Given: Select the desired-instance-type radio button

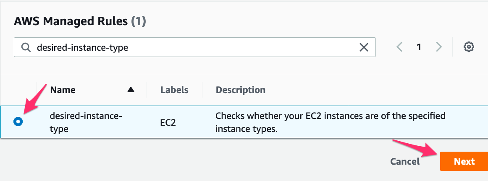Looking at the screenshot, I should click(18, 122).
